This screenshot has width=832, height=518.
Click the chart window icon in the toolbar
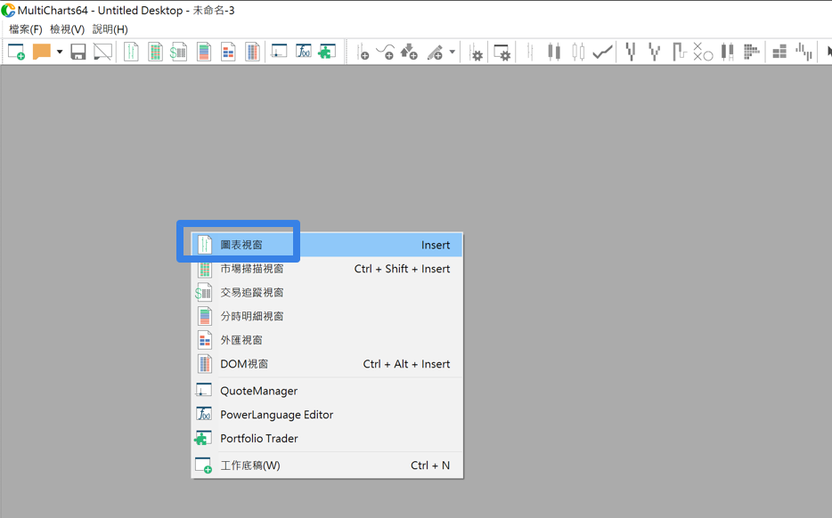[131, 52]
